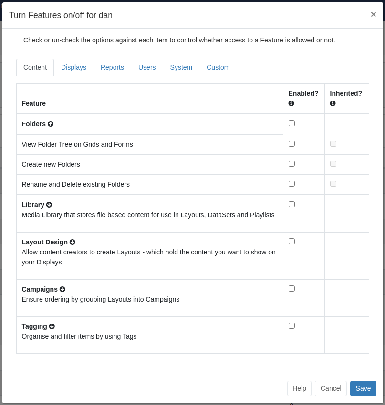Screen dimensions: 385x405
Task: Open the Reports tab
Action: 112,67
